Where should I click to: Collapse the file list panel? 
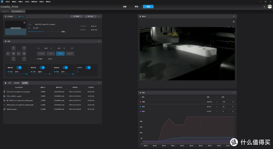point(99,83)
